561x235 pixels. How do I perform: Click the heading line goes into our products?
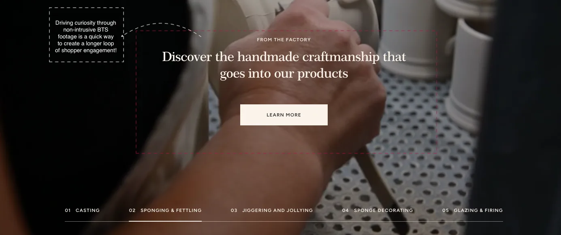coord(284,74)
